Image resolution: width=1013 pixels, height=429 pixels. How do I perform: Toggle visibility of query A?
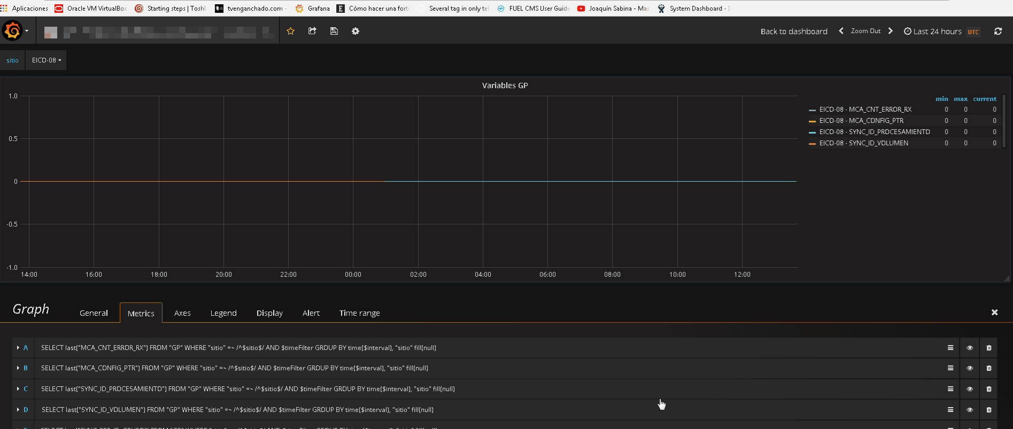[x=970, y=348]
